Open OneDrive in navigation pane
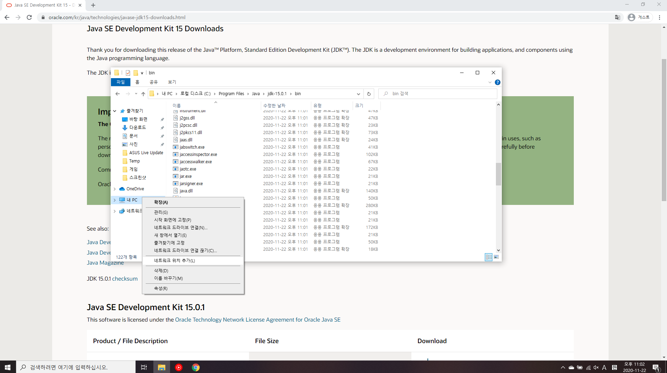The width and height of the screenshot is (667, 373). point(135,189)
